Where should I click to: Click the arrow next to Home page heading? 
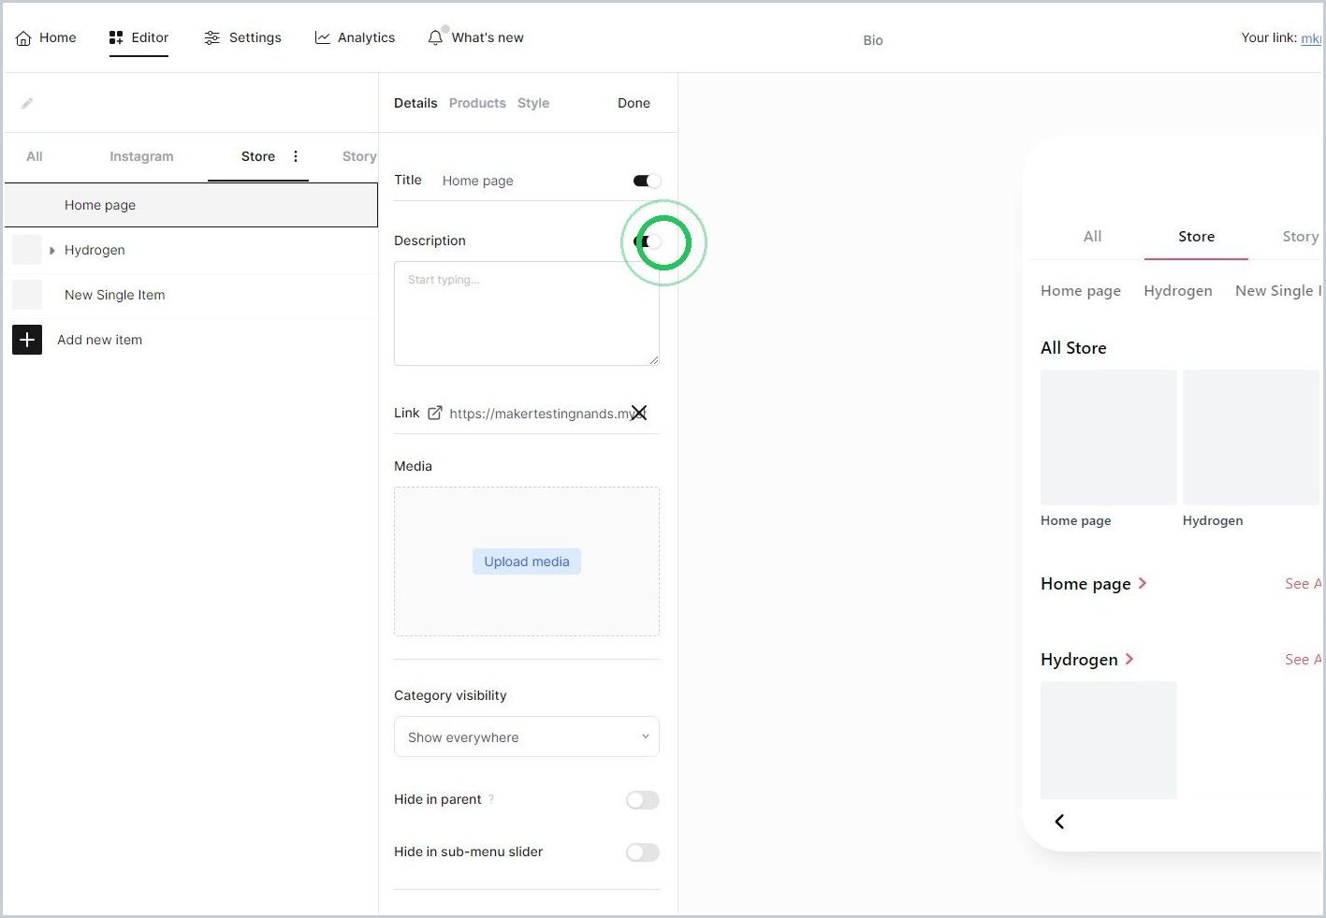click(x=1142, y=583)
